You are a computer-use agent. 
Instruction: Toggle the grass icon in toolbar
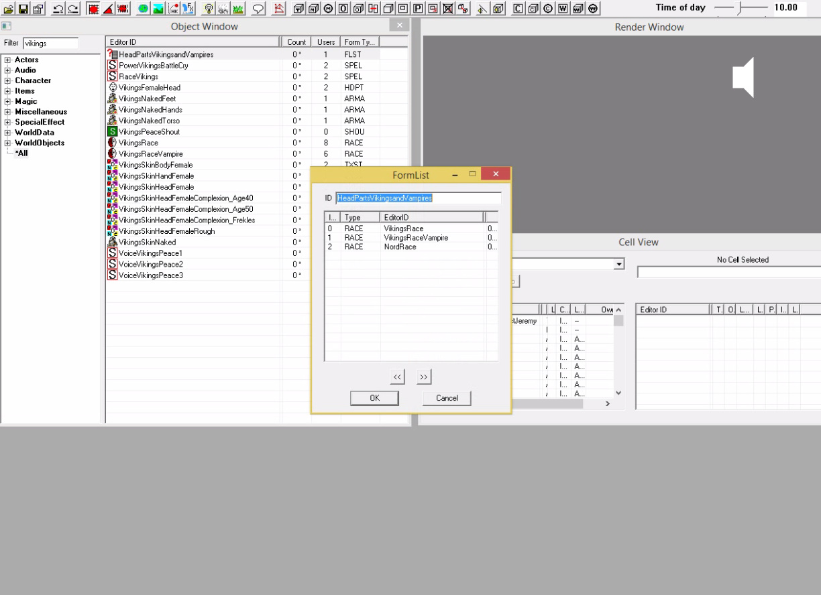pos(238,9)
